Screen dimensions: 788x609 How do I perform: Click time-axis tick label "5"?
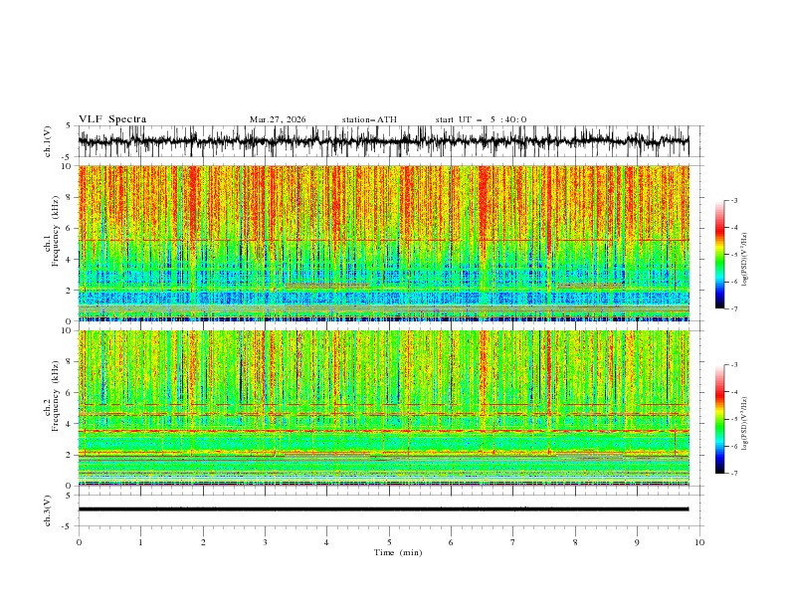(389, 542)
